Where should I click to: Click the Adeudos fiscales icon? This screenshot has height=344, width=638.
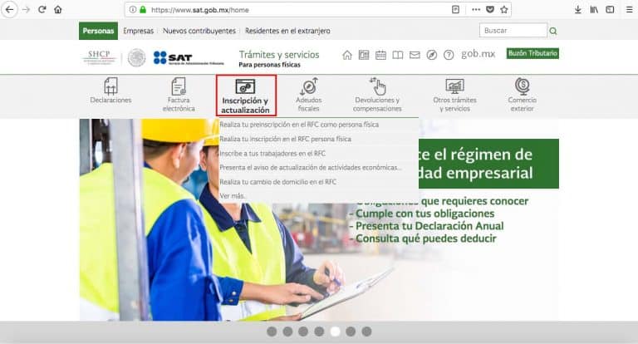coord(308,86)
